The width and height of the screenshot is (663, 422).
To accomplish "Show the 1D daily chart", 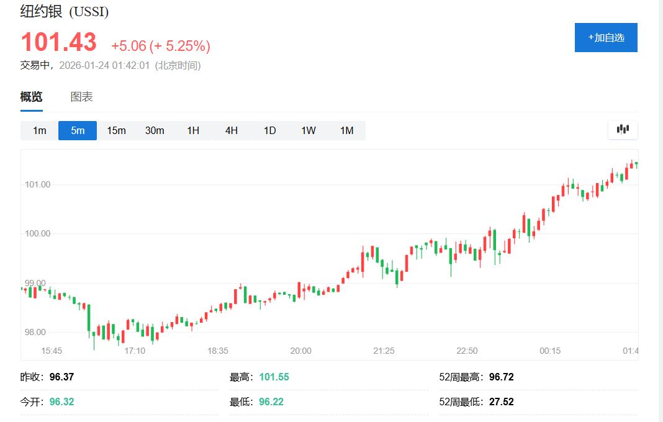I will [x=270, y=130].
